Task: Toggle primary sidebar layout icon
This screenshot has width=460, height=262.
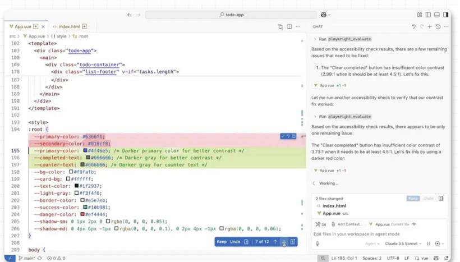Action: click(x=429, y=15)
